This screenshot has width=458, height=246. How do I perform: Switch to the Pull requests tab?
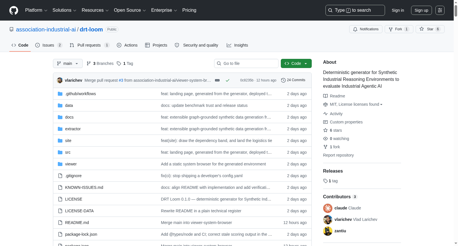[90, 45]
